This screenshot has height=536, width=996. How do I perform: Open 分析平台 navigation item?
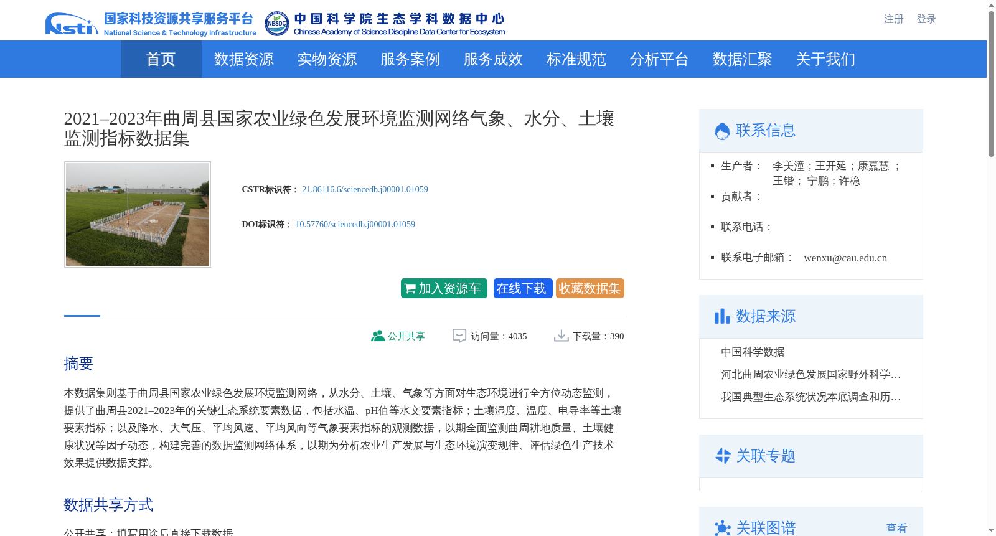(659, 59)
